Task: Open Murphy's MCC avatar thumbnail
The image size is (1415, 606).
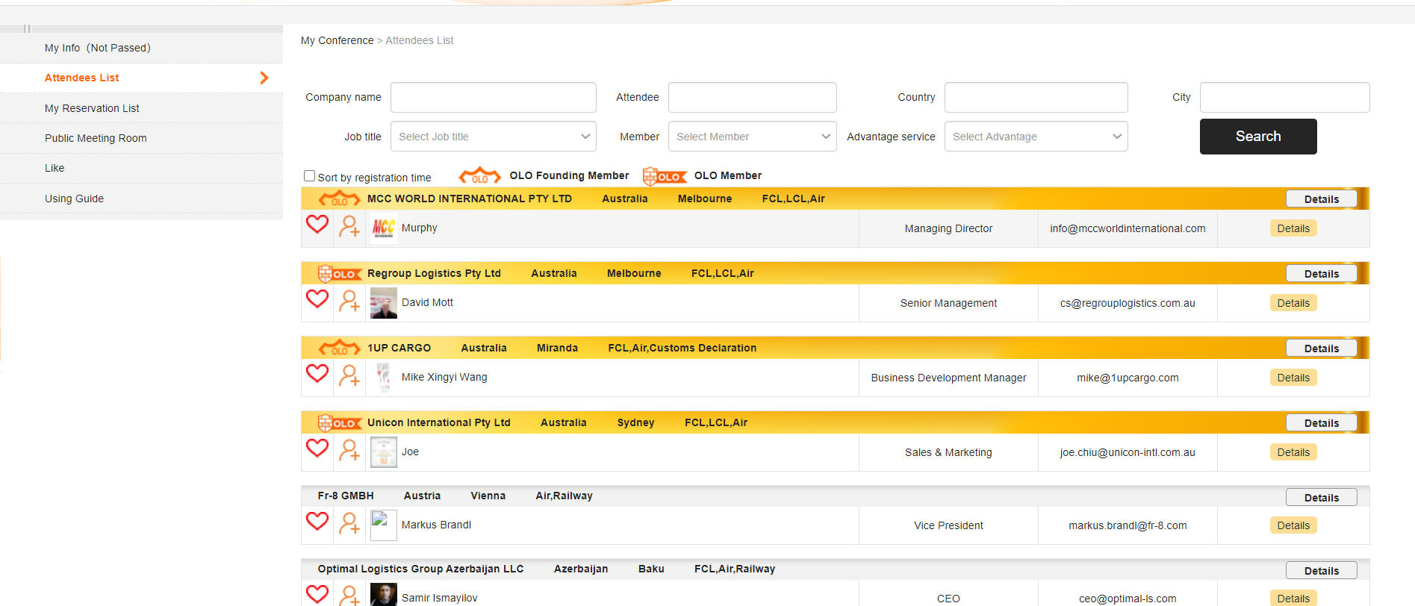Action: point(384,228)
